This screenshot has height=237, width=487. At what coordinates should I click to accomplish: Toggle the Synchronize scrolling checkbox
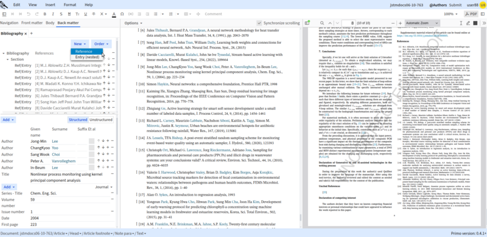(x=259, y=23)
